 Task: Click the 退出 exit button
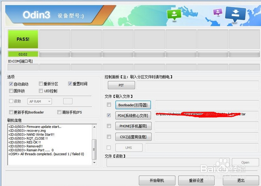coord(241,181)
